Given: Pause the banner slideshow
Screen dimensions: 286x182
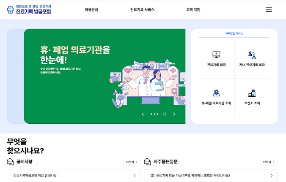Looking at the screenshot, I should (x=165, y=114).
